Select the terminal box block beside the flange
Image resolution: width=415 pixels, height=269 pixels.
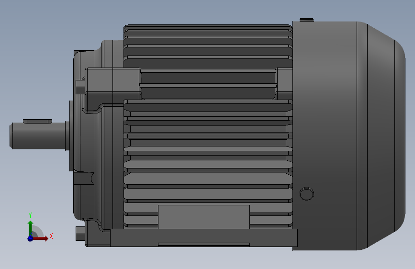[113, 81]
